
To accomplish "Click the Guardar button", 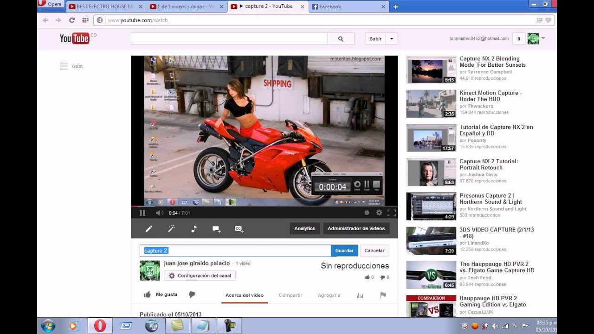I will 344,250.
